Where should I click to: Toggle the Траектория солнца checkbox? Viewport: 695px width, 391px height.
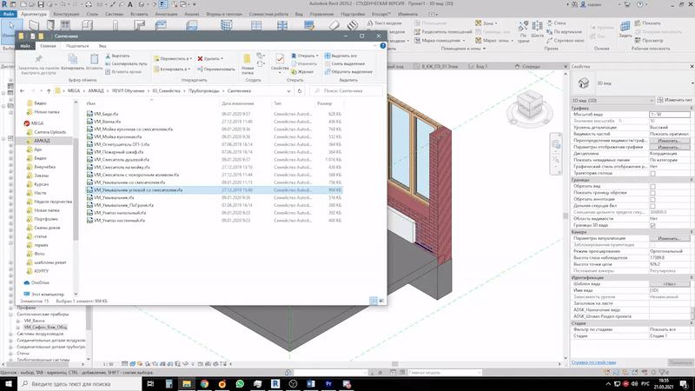pos(653,173)
